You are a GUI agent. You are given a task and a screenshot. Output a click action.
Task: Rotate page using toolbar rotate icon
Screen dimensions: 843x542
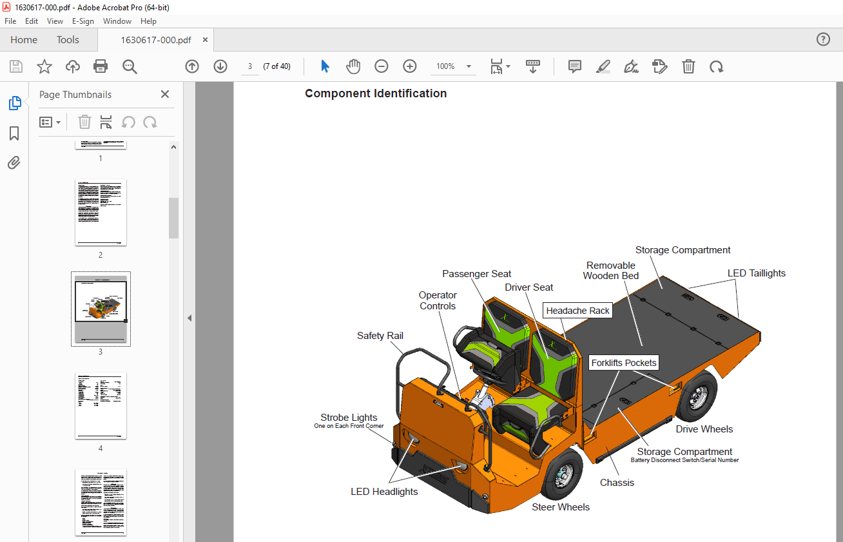coord(717,66)
